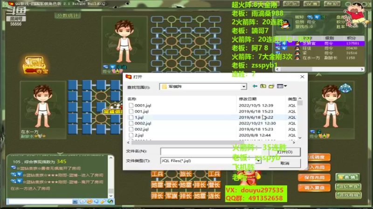Collapse the player list panel arrow
The image size is (373, 209).
pos(319,75)
